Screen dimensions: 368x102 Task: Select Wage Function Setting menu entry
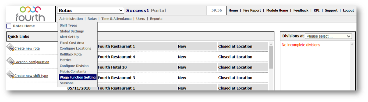78,77
